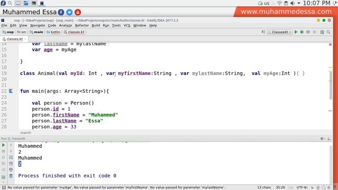The image size is (338, 190).
Task: Toggle soft-wrap in the console
Action: click(11, 157)
